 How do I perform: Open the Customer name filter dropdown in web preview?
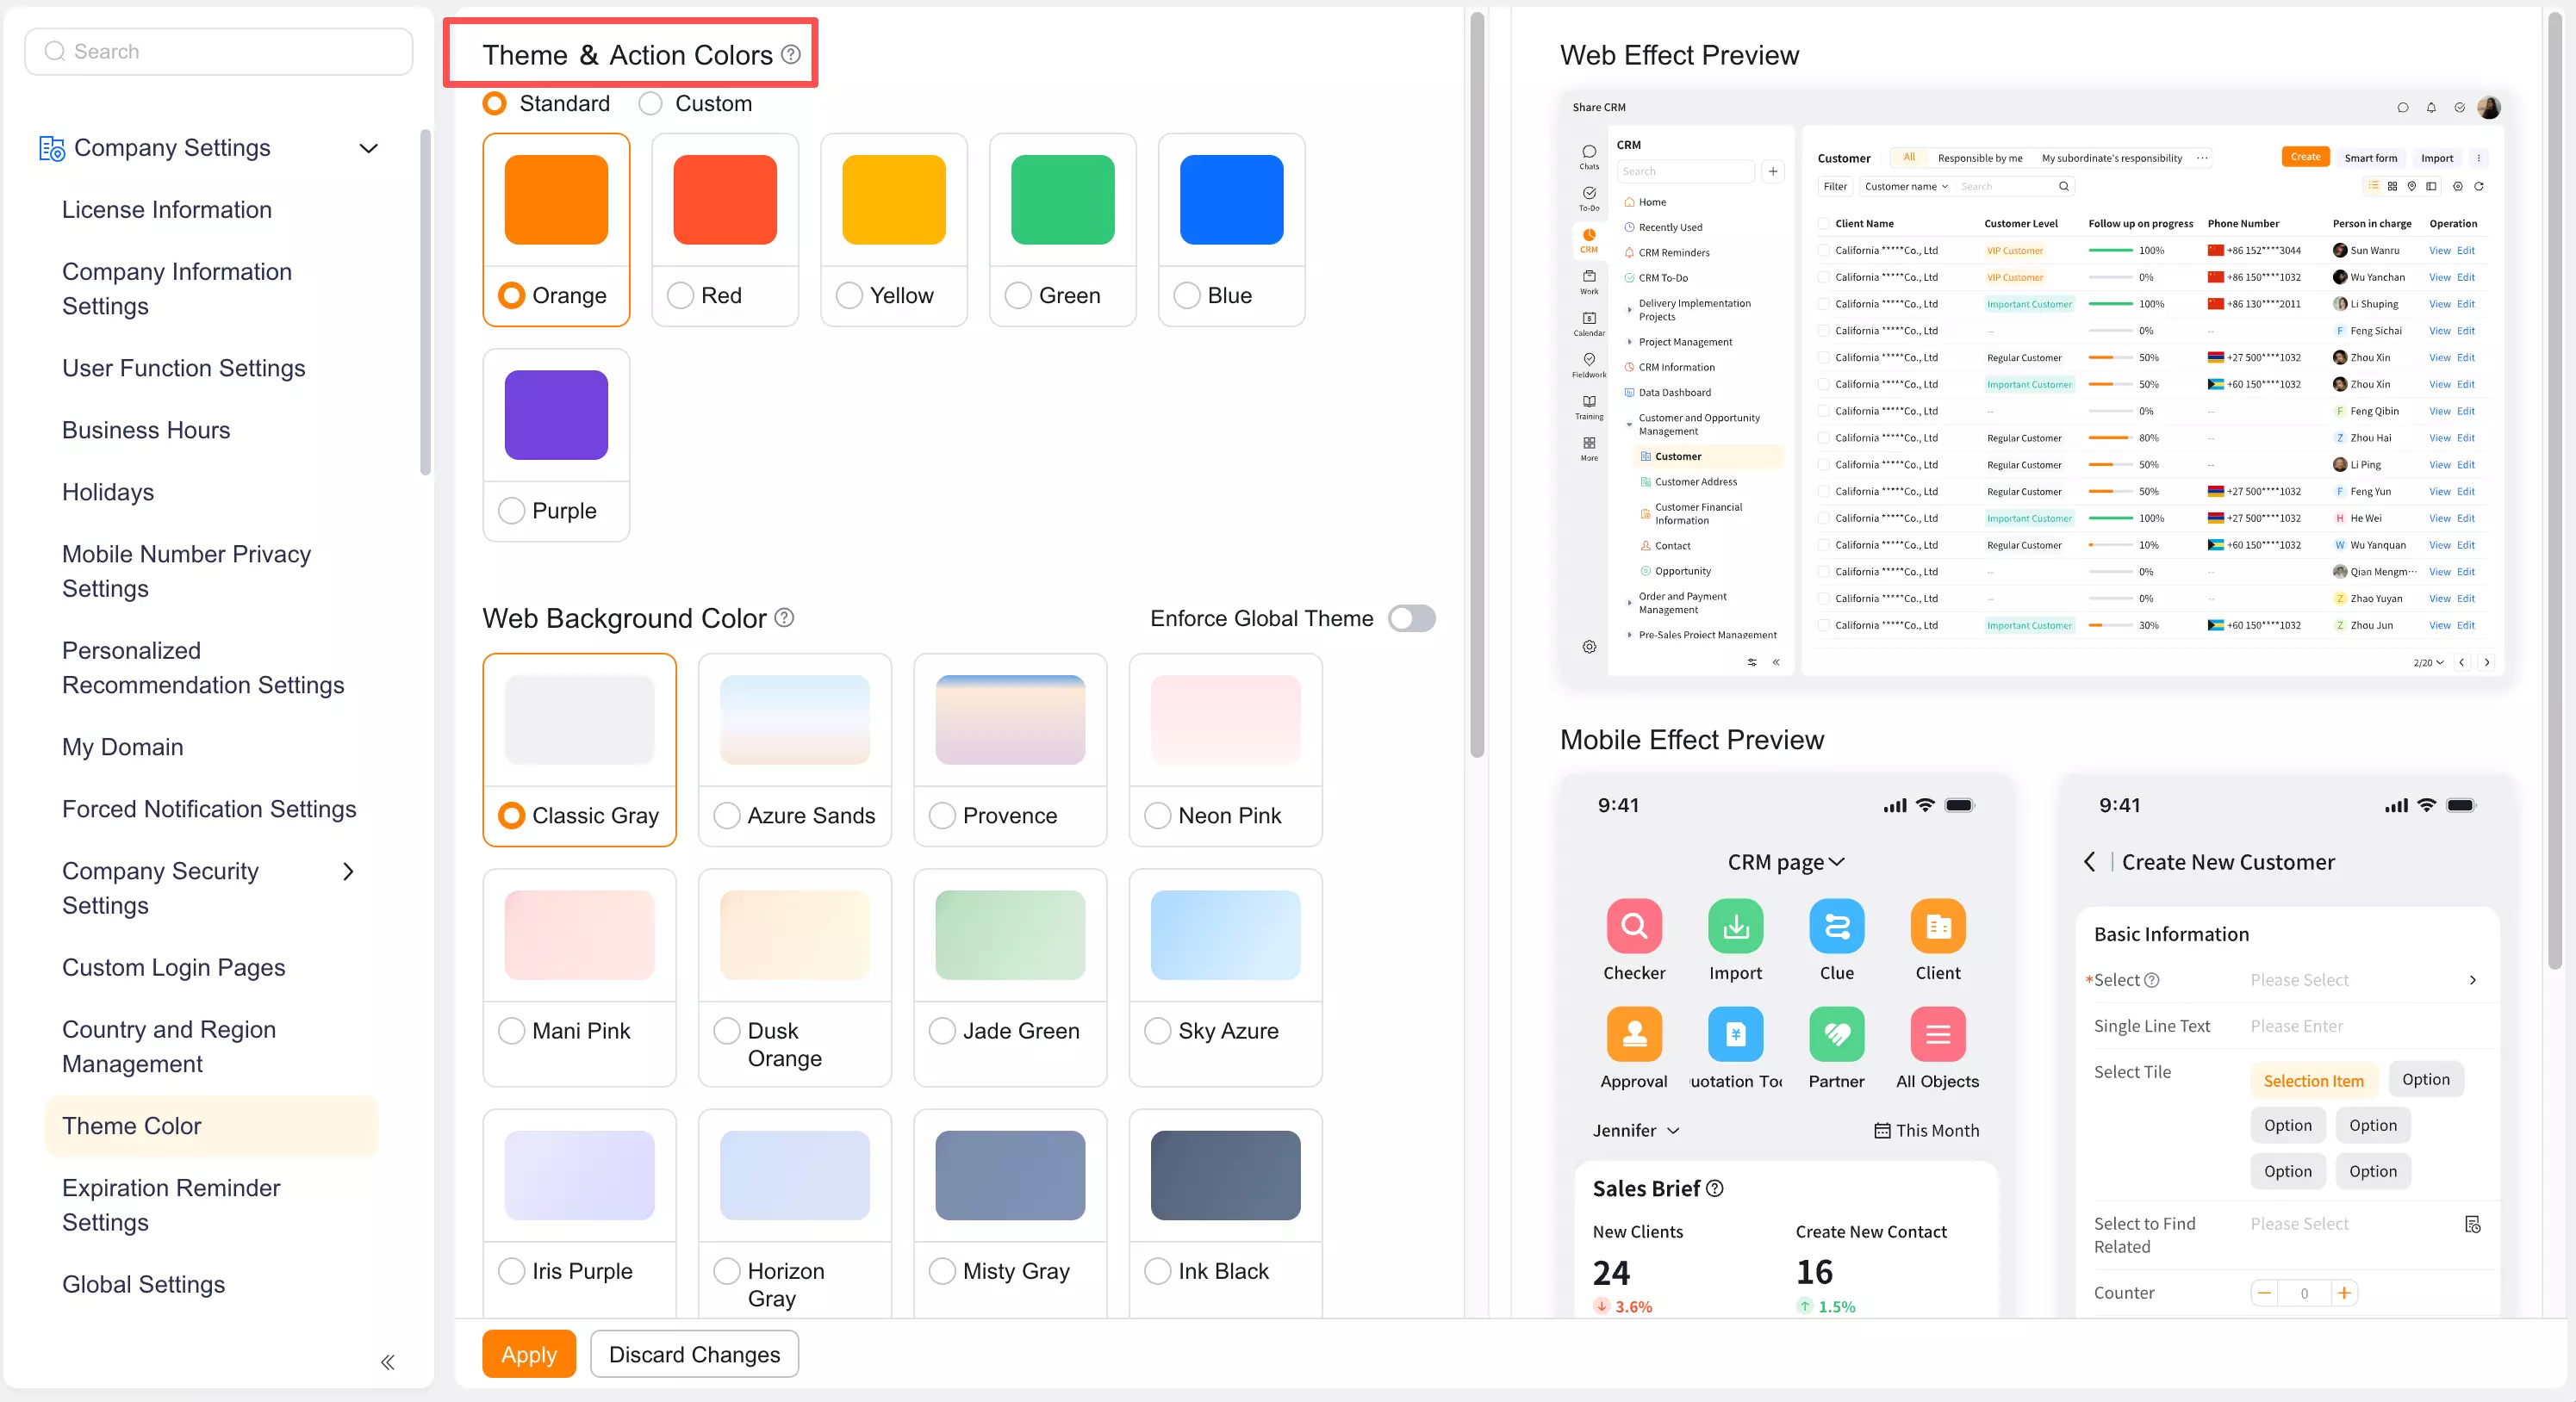click(1906, 186)
